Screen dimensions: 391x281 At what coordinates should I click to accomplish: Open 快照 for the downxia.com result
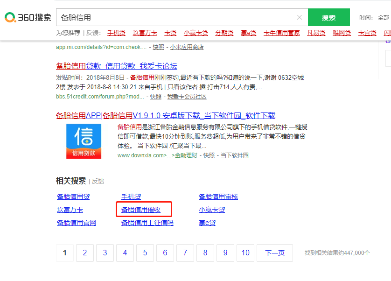click(209, 155)
